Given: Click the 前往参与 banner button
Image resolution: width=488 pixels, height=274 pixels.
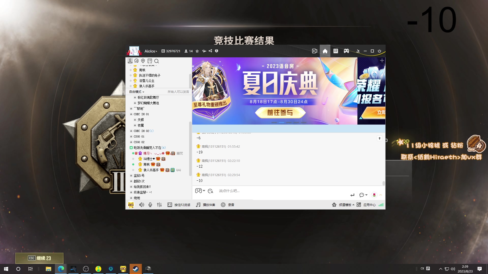Looking at the screenshot, I should [281, 113].
